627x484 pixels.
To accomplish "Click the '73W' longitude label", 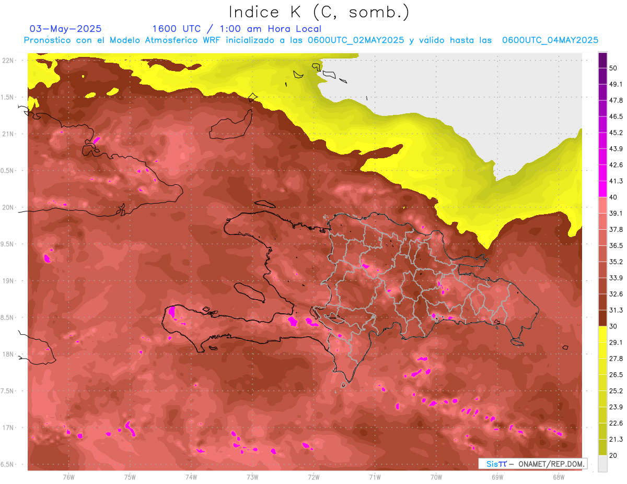I will [252, 477].
